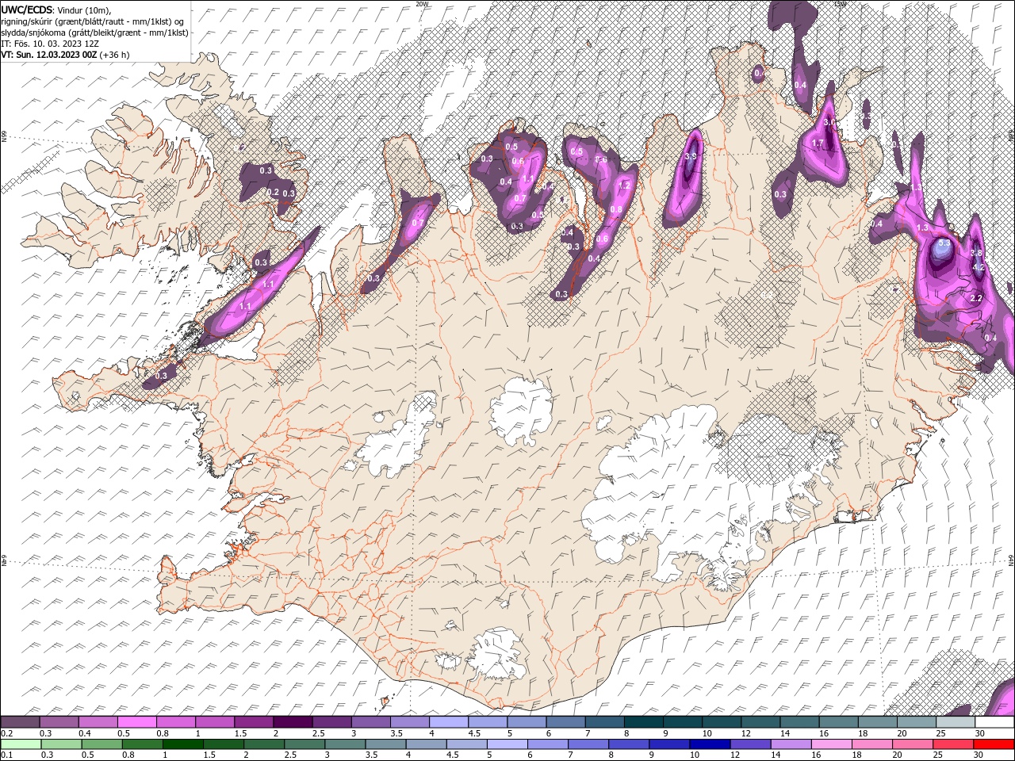This screenshot has height=761, width=1015.
Task: Click the 20W longitude label at top
Action: 422,4
